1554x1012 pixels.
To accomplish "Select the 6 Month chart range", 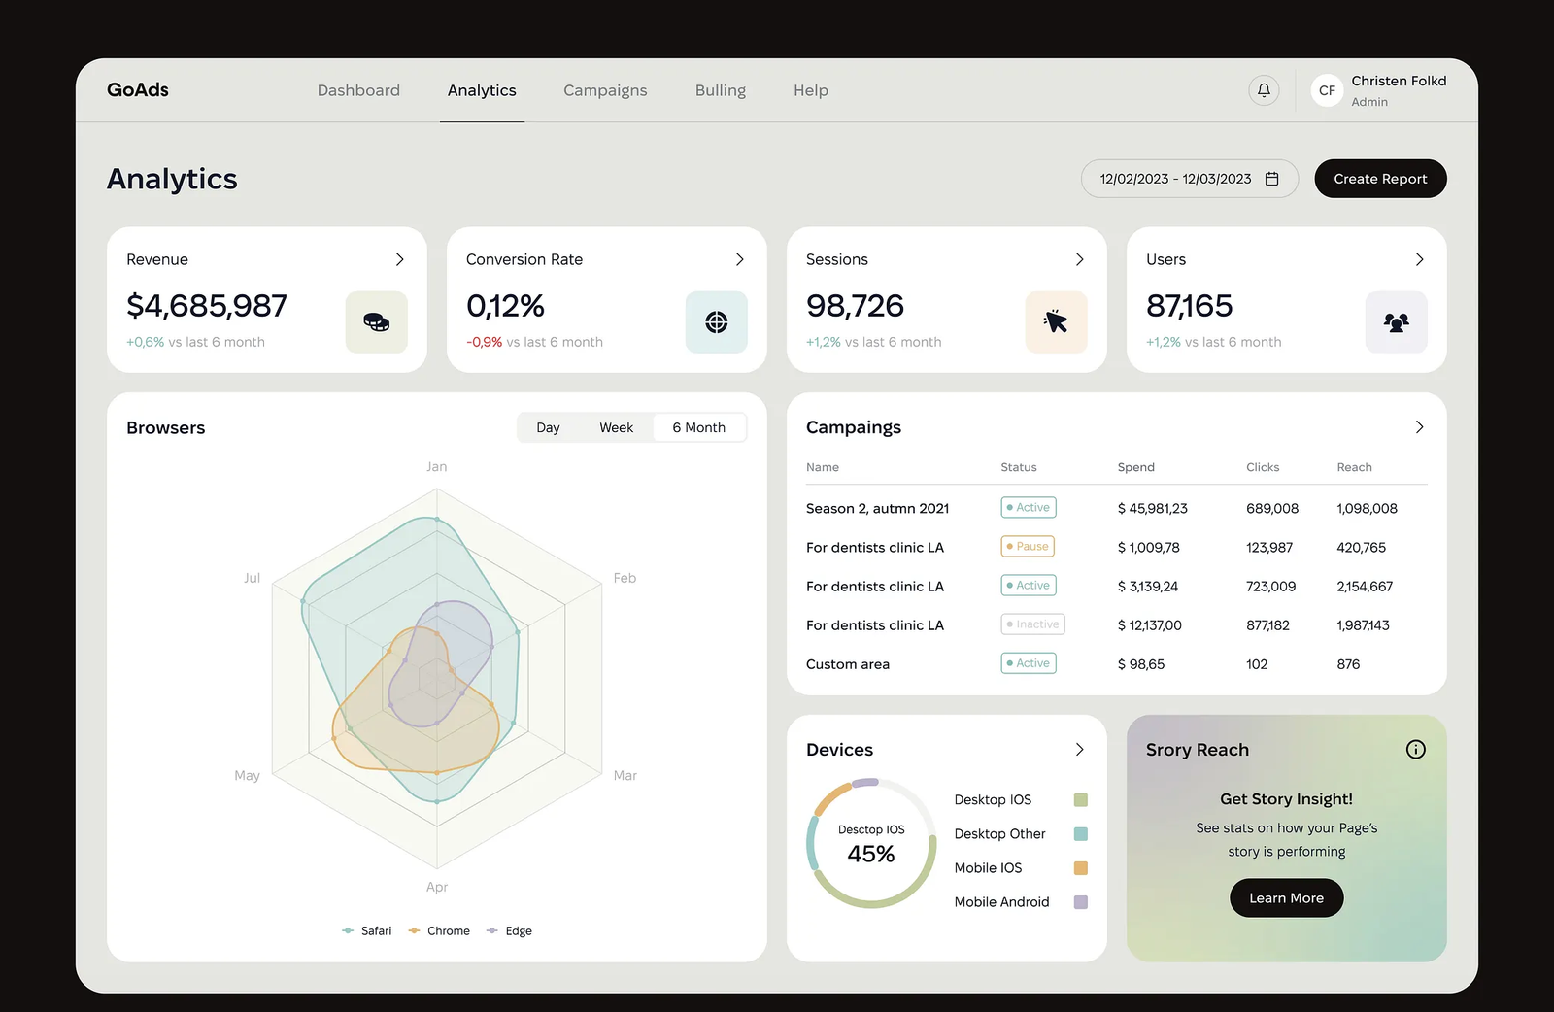I will (x=698, y=428).
